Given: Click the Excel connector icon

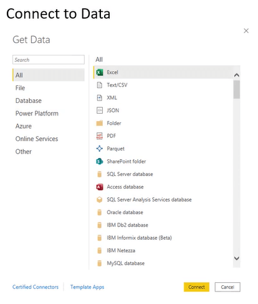Looking at the screenshot, I should point(100,72).
